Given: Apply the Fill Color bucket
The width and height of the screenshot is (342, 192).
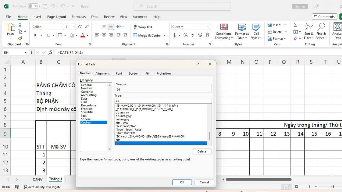Looking at the screenshot, I should click(72, 35).
